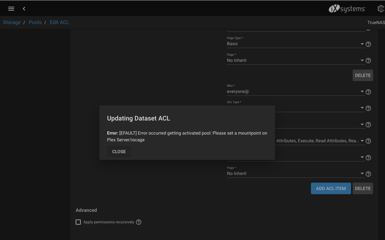
Task: Click the cube icon in top bar
Action: pyautogui.click(x=381, y=9)
